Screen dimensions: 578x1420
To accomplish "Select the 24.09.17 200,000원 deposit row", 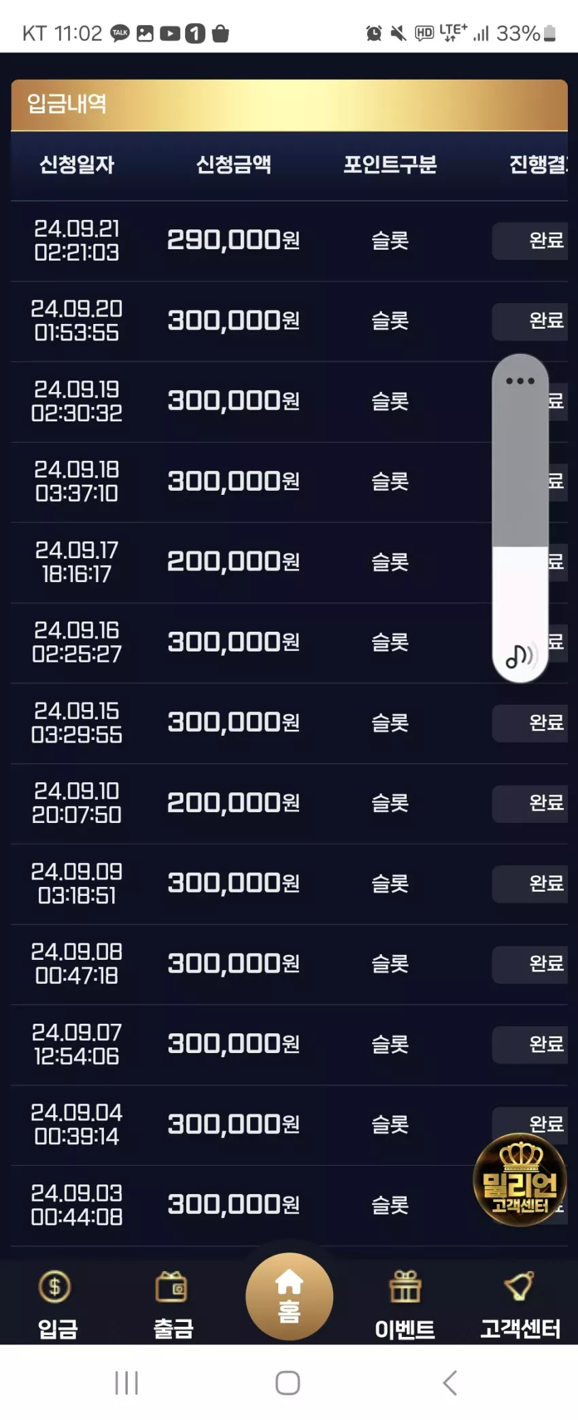I will pos(289,562).
